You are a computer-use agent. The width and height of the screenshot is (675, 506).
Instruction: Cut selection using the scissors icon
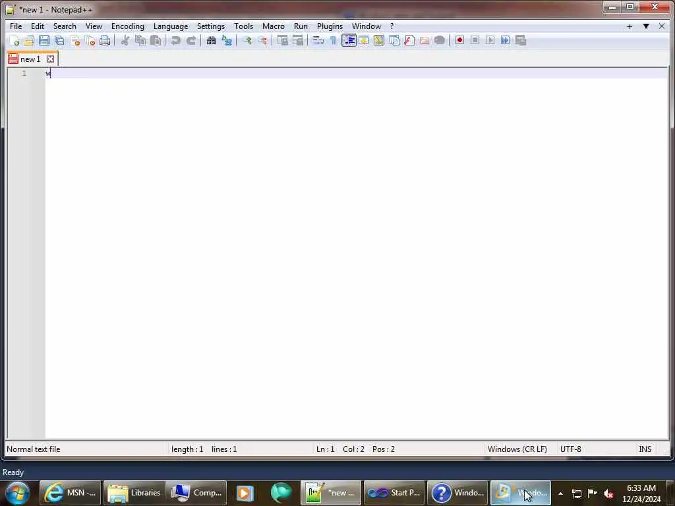125,40
